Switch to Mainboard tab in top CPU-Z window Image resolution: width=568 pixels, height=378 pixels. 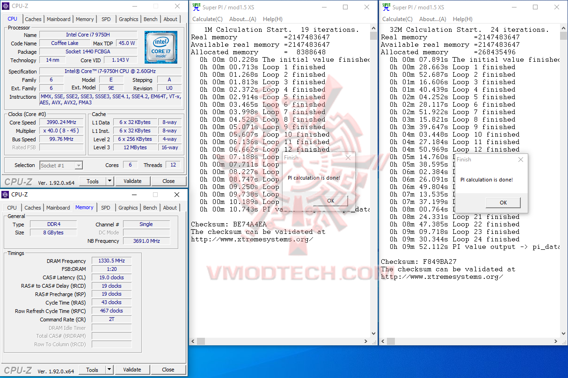click(x=58, y=19)
